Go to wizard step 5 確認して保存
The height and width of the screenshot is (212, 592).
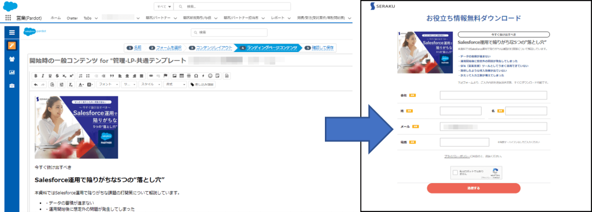click(x=319, y=47)
